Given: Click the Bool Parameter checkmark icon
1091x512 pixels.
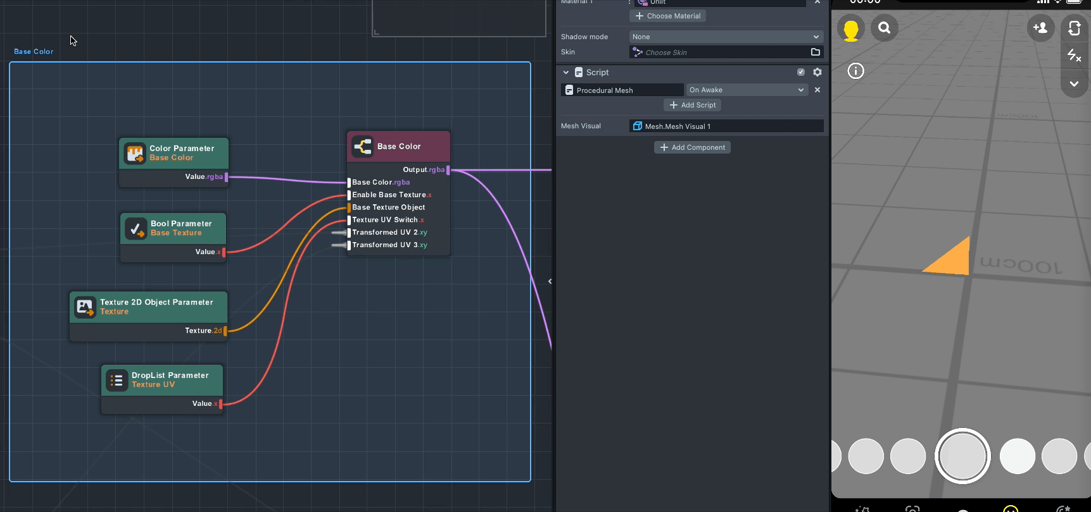Looking at the screenshot, I should click(136, 229).
